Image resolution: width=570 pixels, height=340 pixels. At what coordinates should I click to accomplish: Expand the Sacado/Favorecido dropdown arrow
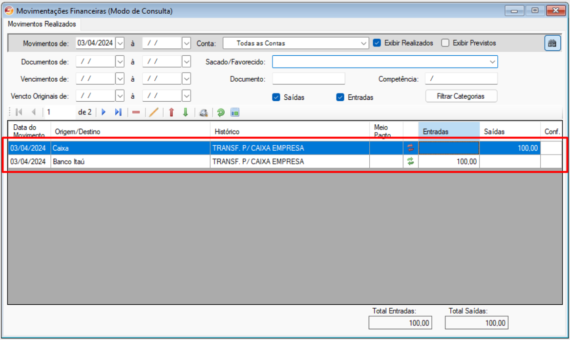492,62
